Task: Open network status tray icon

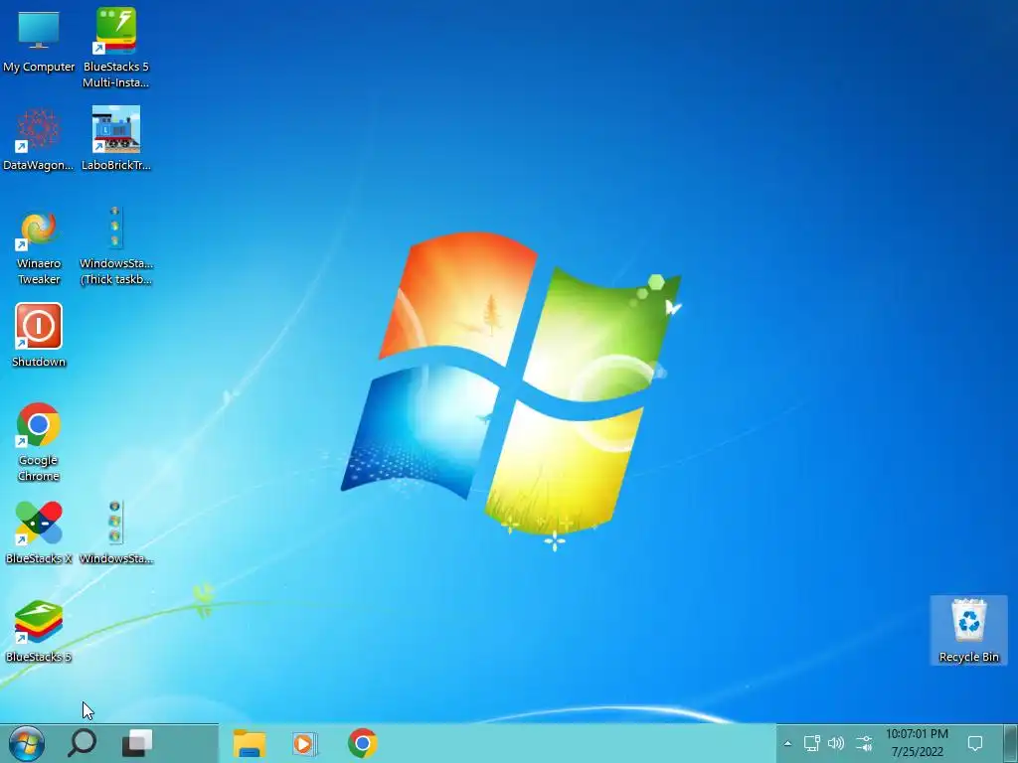Action: [x=811, y=743]
